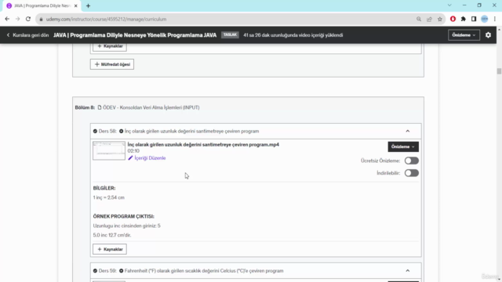
Task: Select the JAVA course browser tab
Action: point(42,5)
